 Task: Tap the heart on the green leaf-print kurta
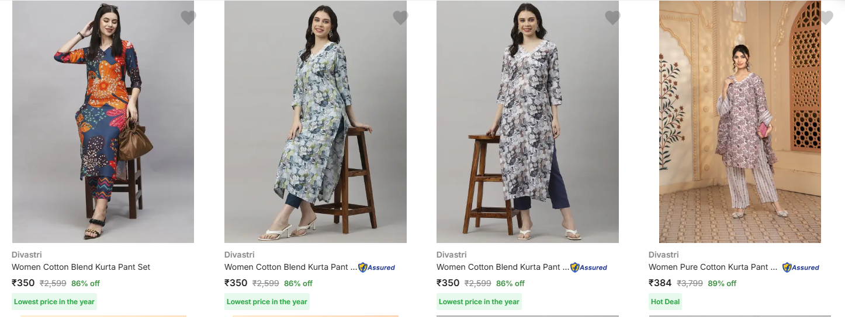pyautogui.click(x=400, y=18)
